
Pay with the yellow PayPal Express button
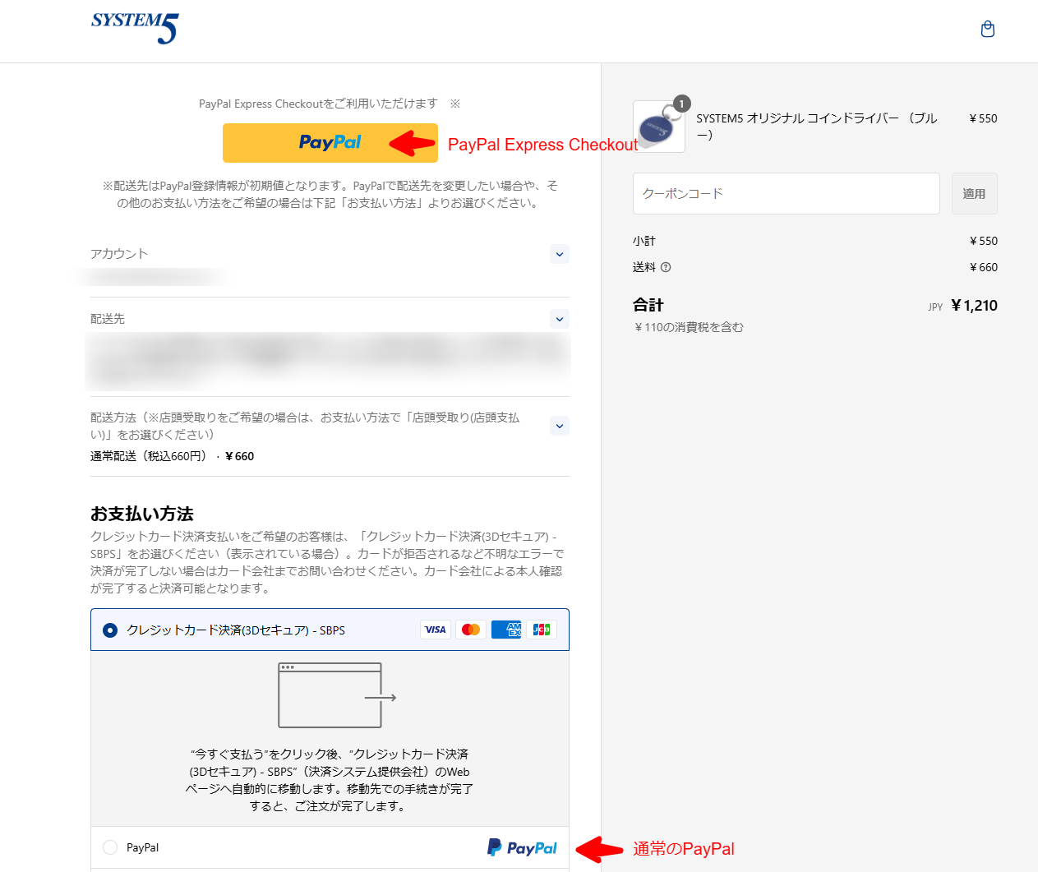click(330, 143)
